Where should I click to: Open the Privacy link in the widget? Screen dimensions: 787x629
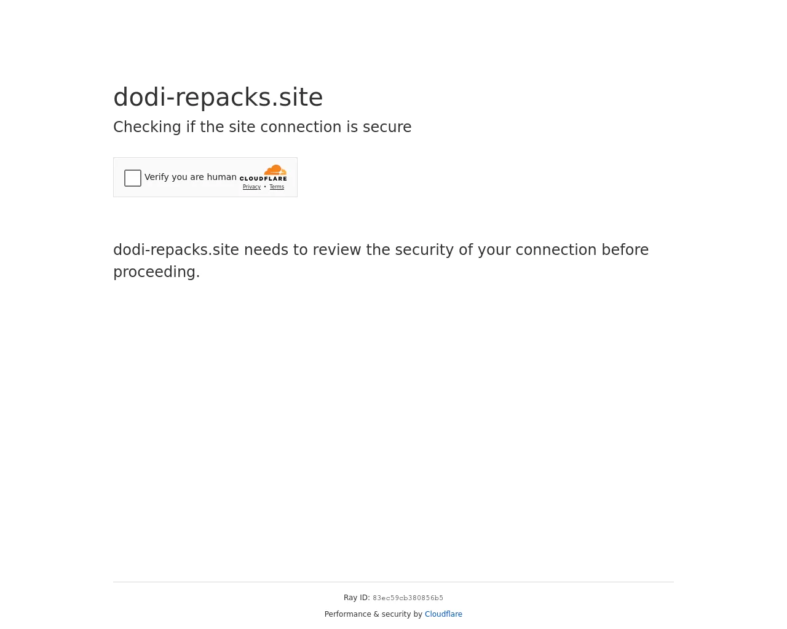click(x=251, y=187)
